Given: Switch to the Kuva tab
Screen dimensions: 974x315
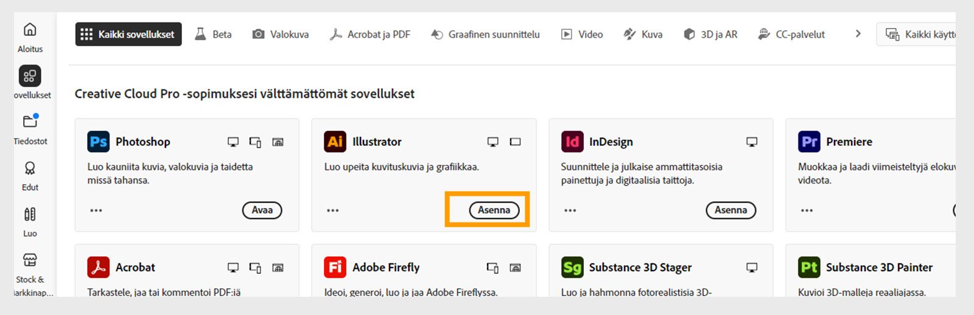Looking at the screenshot, I should (x=643, y=34).
